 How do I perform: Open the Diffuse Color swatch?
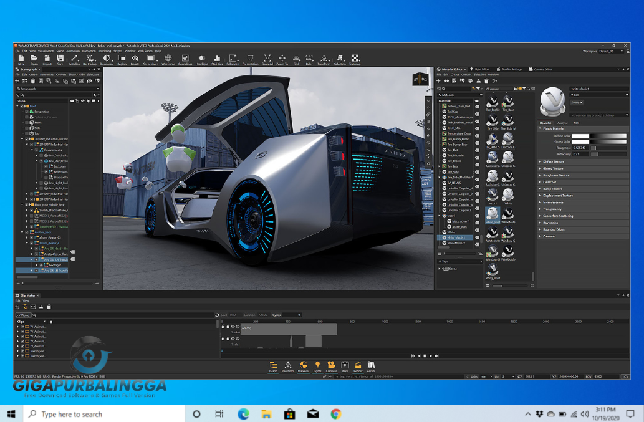pyautogui.click(x=580, y=137)
